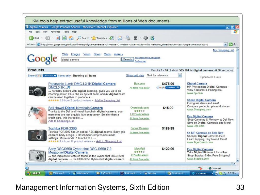The image size is (260, 195).
Task: Click Google Checkout badge under the $475.99 price
Action: click(x=168, y=87)
